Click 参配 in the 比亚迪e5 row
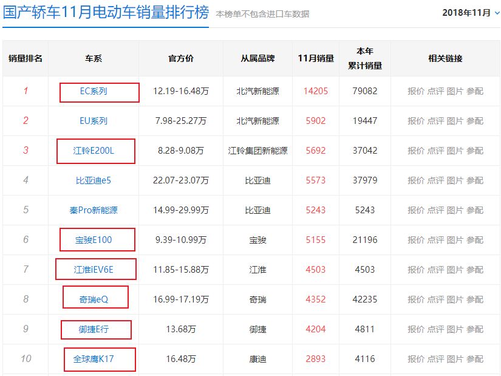 475,180
